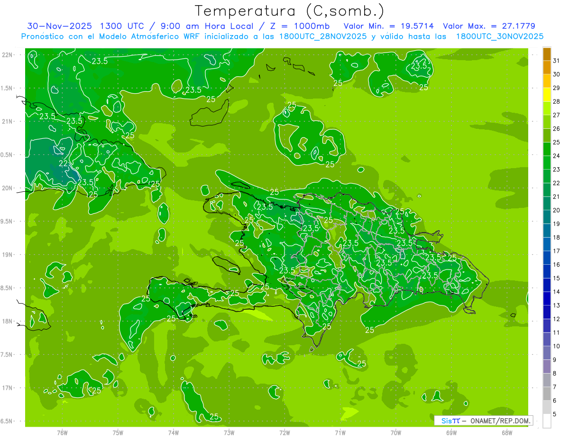Click the 74W longitude axis label

point(174,433)
